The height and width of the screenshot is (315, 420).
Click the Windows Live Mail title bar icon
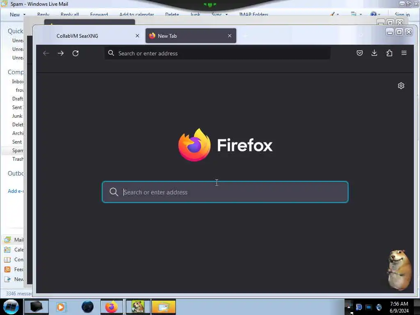pos(4,4)
